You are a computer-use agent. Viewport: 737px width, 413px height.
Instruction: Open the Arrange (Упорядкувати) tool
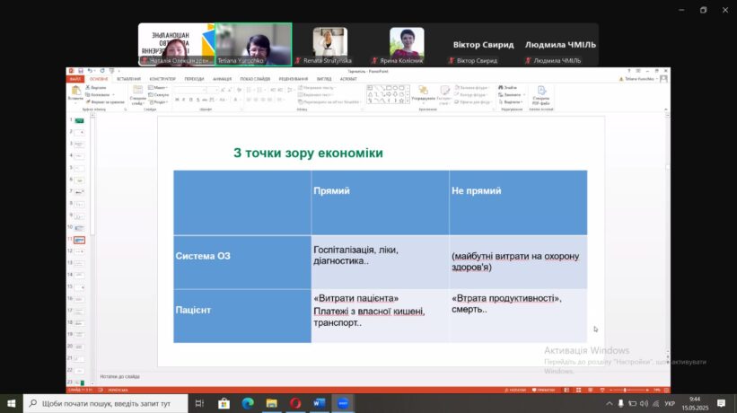pos(426,95)
